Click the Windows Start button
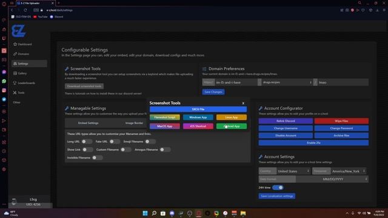Image resolution: width=388 pixels, height=218 pixels. pos(145,213)
